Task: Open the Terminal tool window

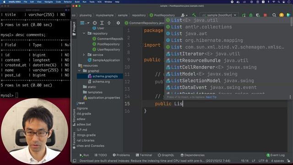Action: click(144, 155)
